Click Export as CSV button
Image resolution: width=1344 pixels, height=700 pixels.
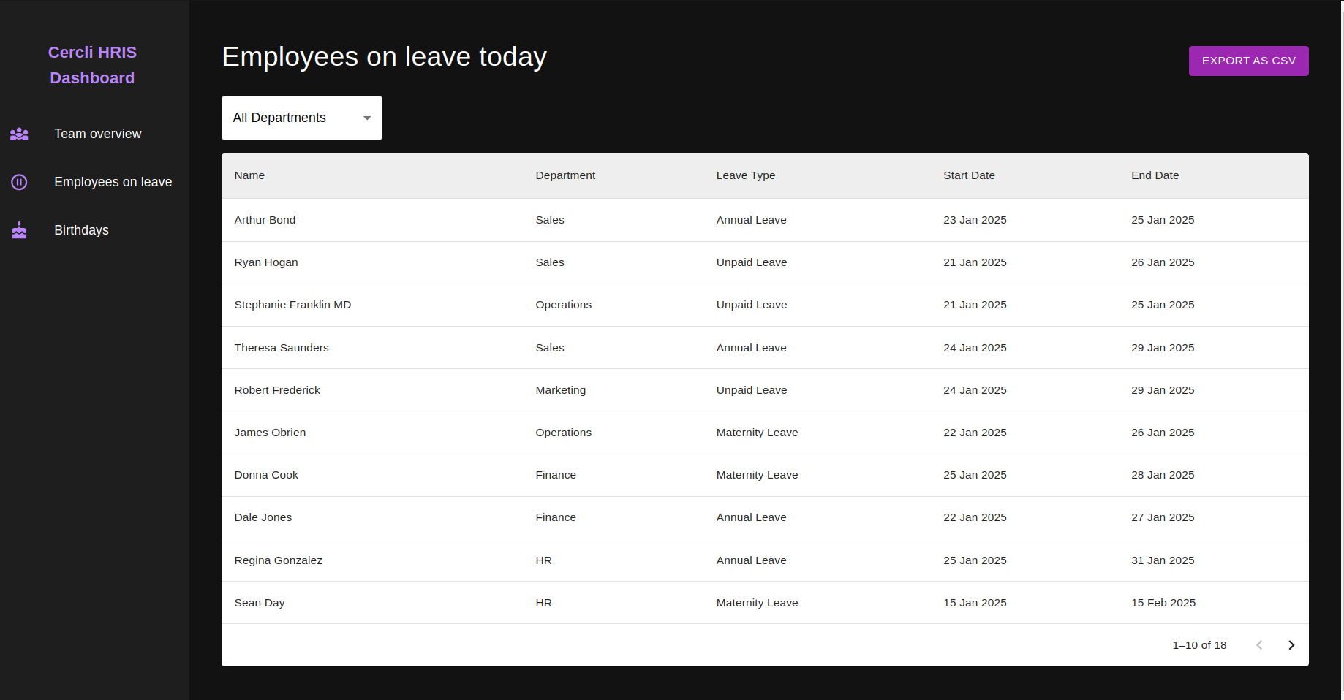click(1248, 61)
